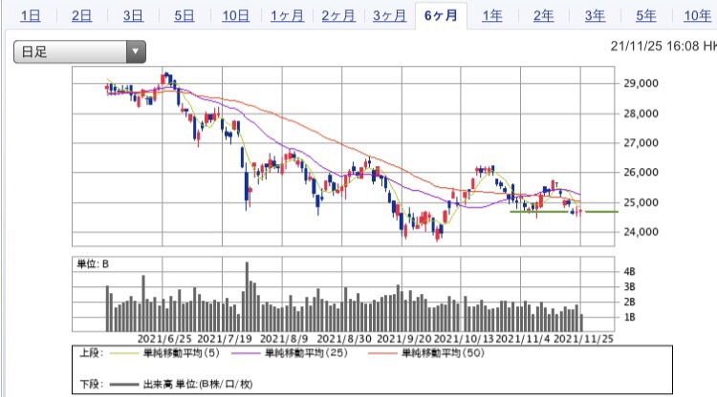The image size is (717, 397).
Task: Choose the 5日 period tab
Action: click(x=184, y=16)
